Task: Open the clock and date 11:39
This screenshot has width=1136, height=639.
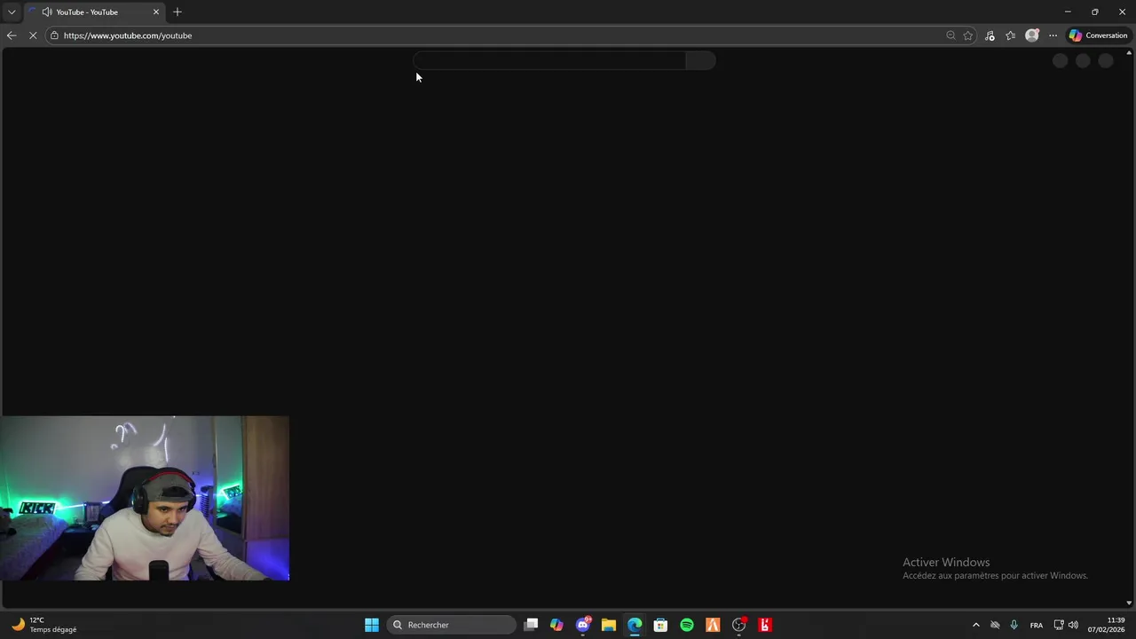Action: pyautogui.click(x=1107, y=625)
